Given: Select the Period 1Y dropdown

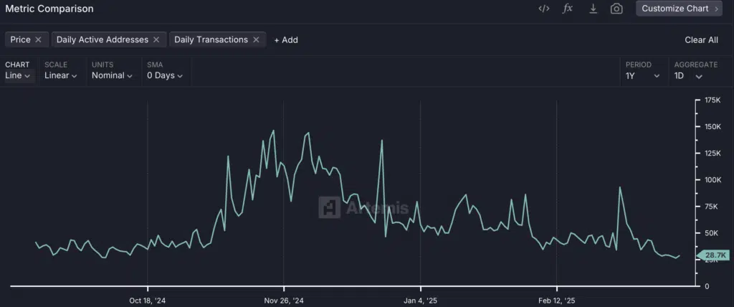Looking at the screenshot, I should pyautogui.click(x=642, y=76).
